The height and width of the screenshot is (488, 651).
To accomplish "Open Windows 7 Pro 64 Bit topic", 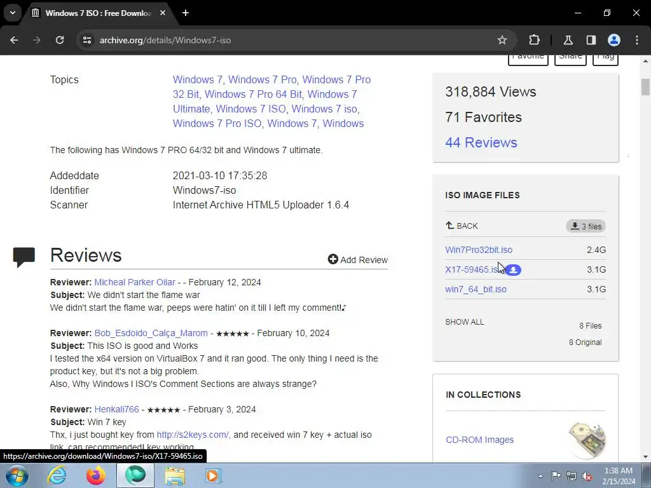I will tap(253, 94).
